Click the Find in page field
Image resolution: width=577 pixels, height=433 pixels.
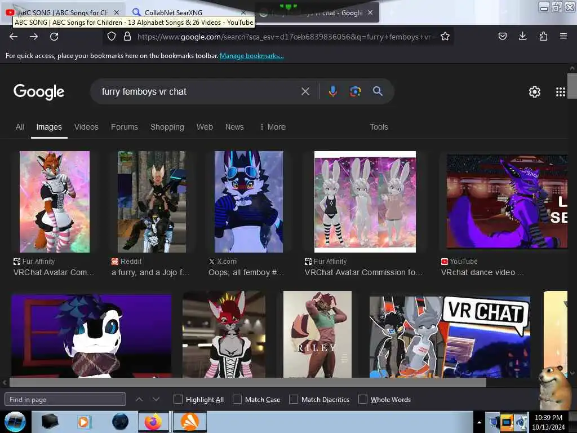(x=65, y=399)
